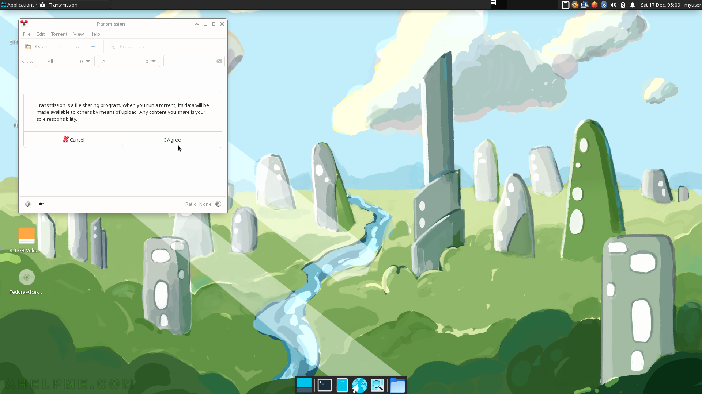Click the orange engine tray icon

click(x=575, y=5)
